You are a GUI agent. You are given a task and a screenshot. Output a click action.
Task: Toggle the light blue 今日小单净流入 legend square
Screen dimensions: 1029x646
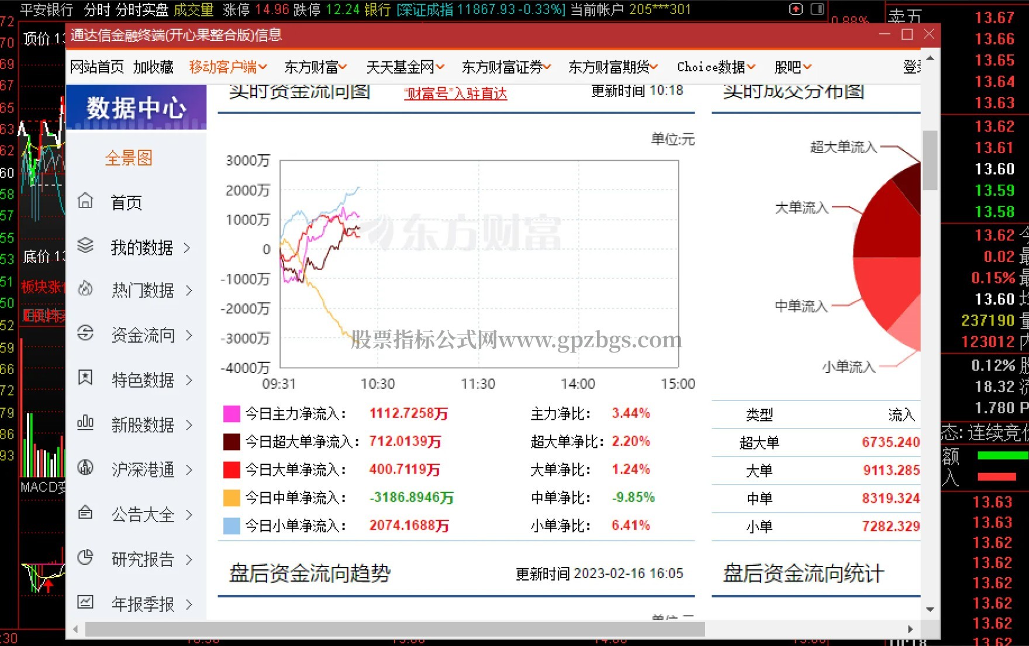coord(232,526)
